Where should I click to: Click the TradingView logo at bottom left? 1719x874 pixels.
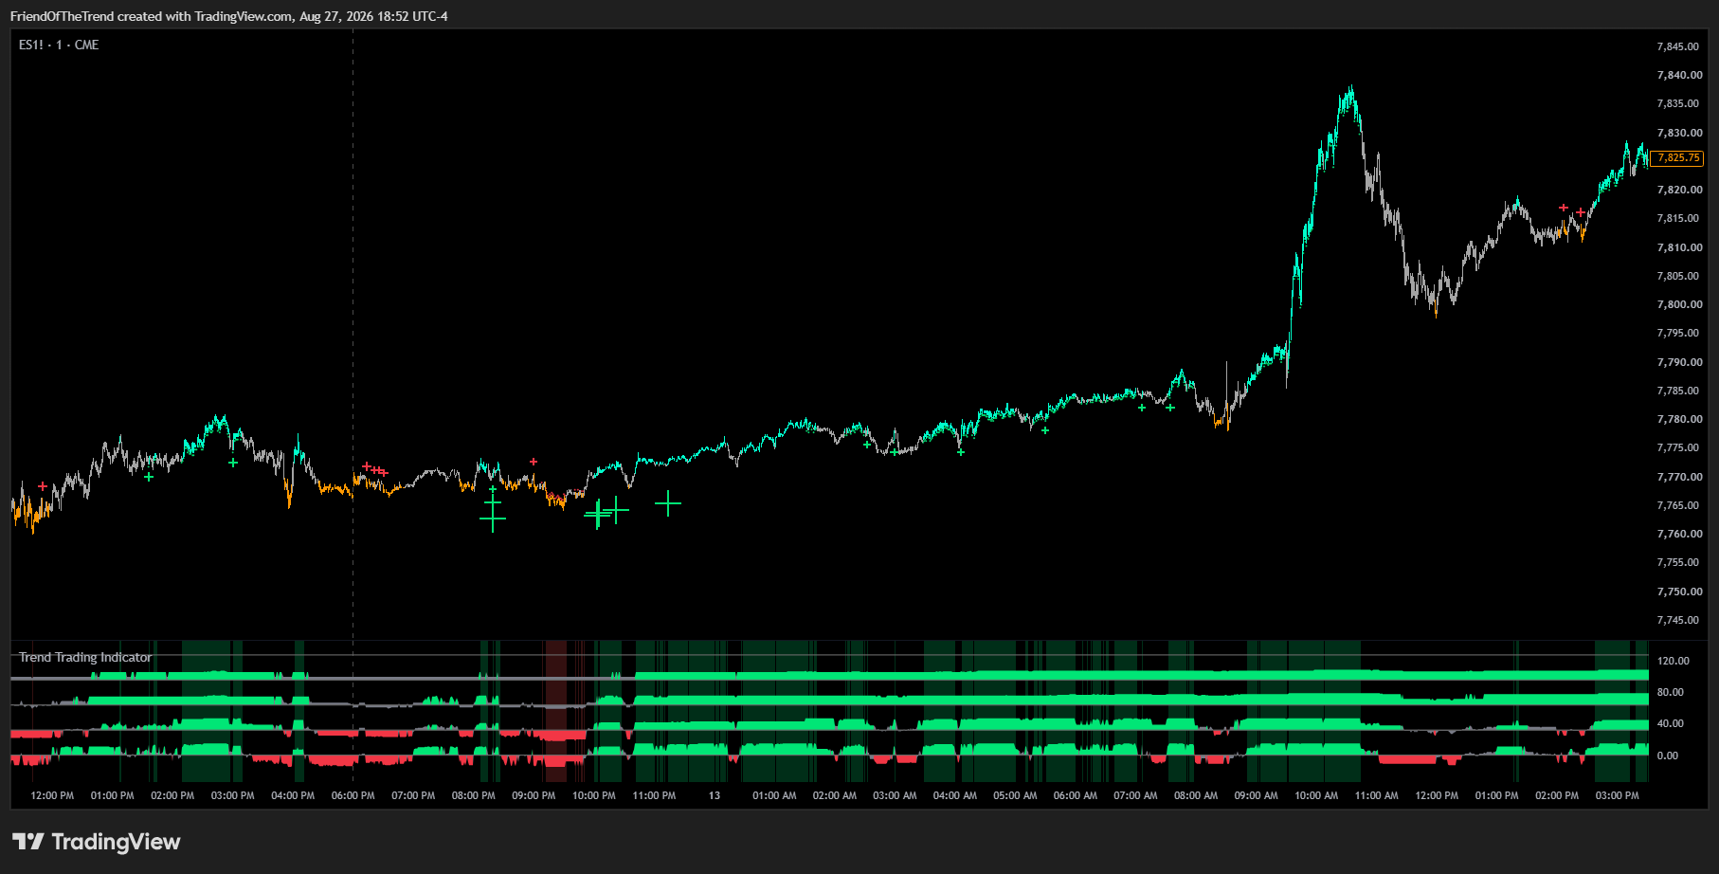[96, 842]
